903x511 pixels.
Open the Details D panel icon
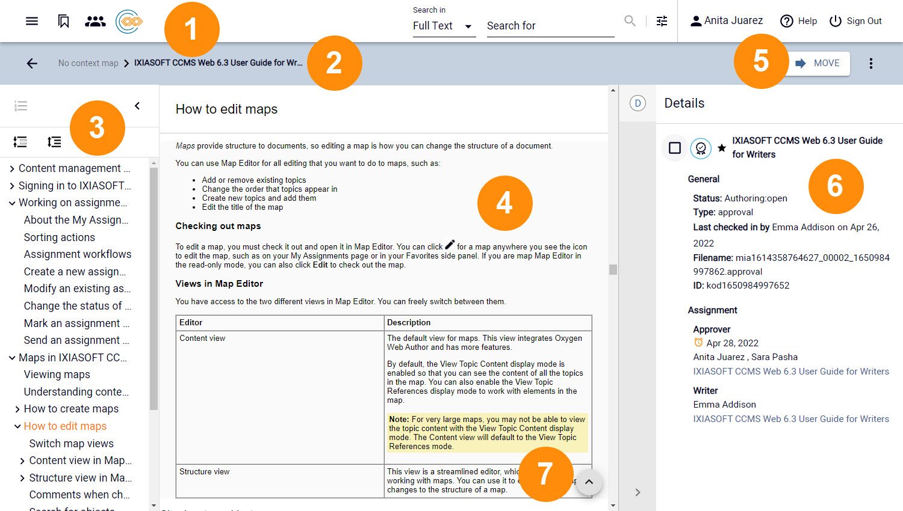(638, 103)
